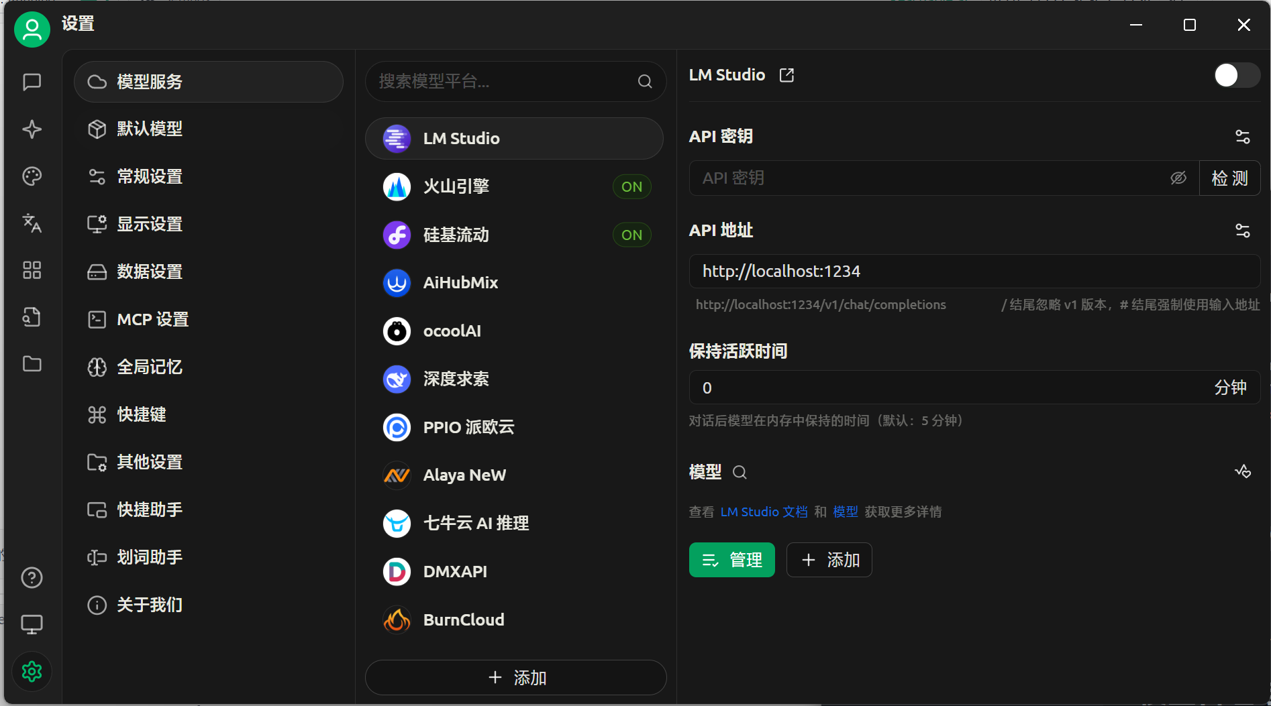The image size is (1271, 706).
Task: Click the monitor display icon in sidebar
Action: (x=32, y=624)
